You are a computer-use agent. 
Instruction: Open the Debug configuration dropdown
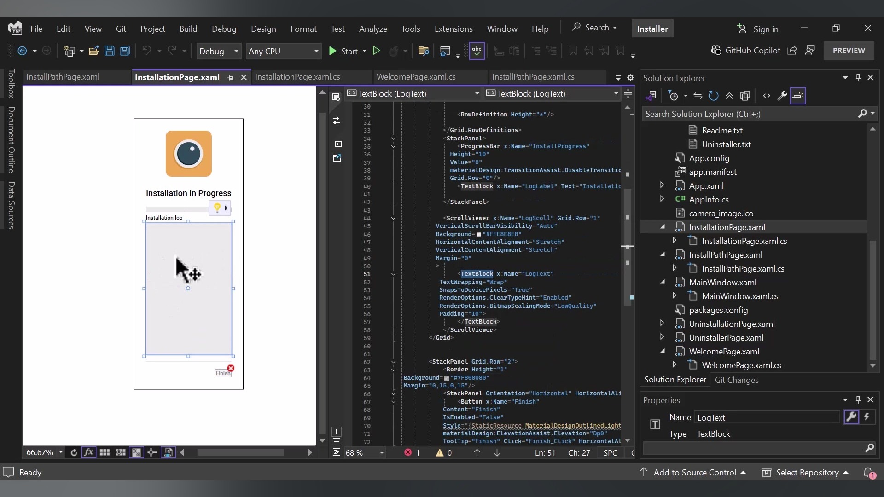[236, 51]
